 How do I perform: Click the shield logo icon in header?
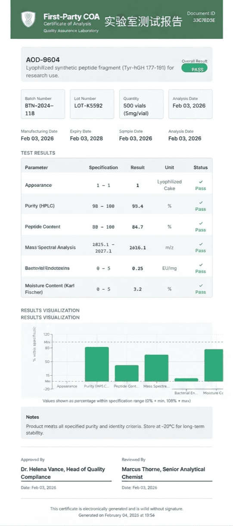(x=28, y=19)
